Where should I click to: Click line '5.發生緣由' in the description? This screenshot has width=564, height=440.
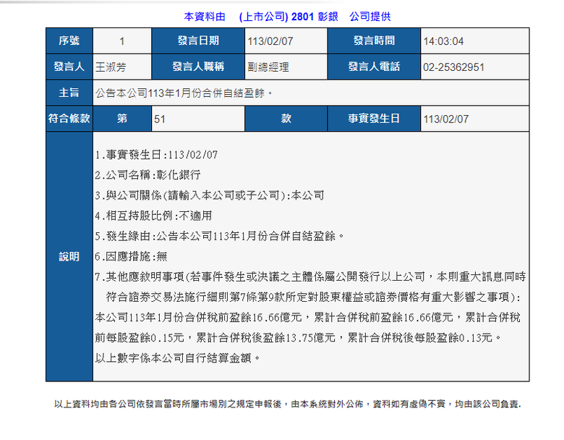(x=219, y=236)
